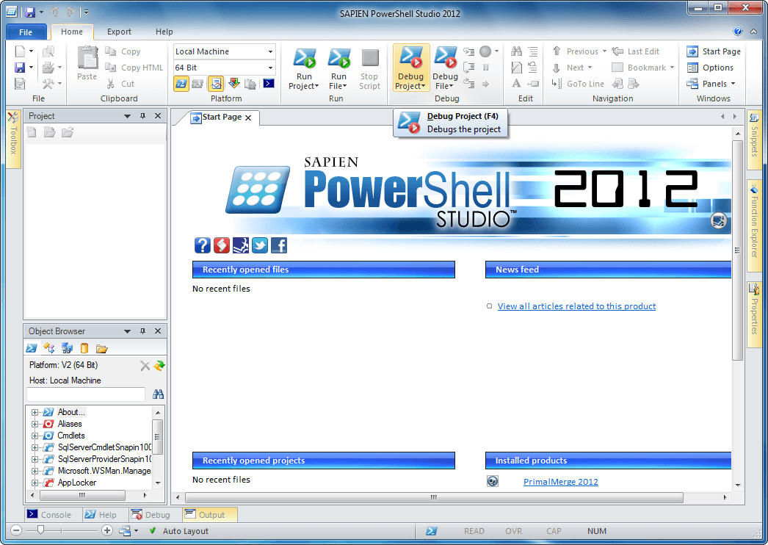Toggle the breakpoint circle button in Debug group
The width and height of the screenshot is (768, 545).
(x=485, y=51)
